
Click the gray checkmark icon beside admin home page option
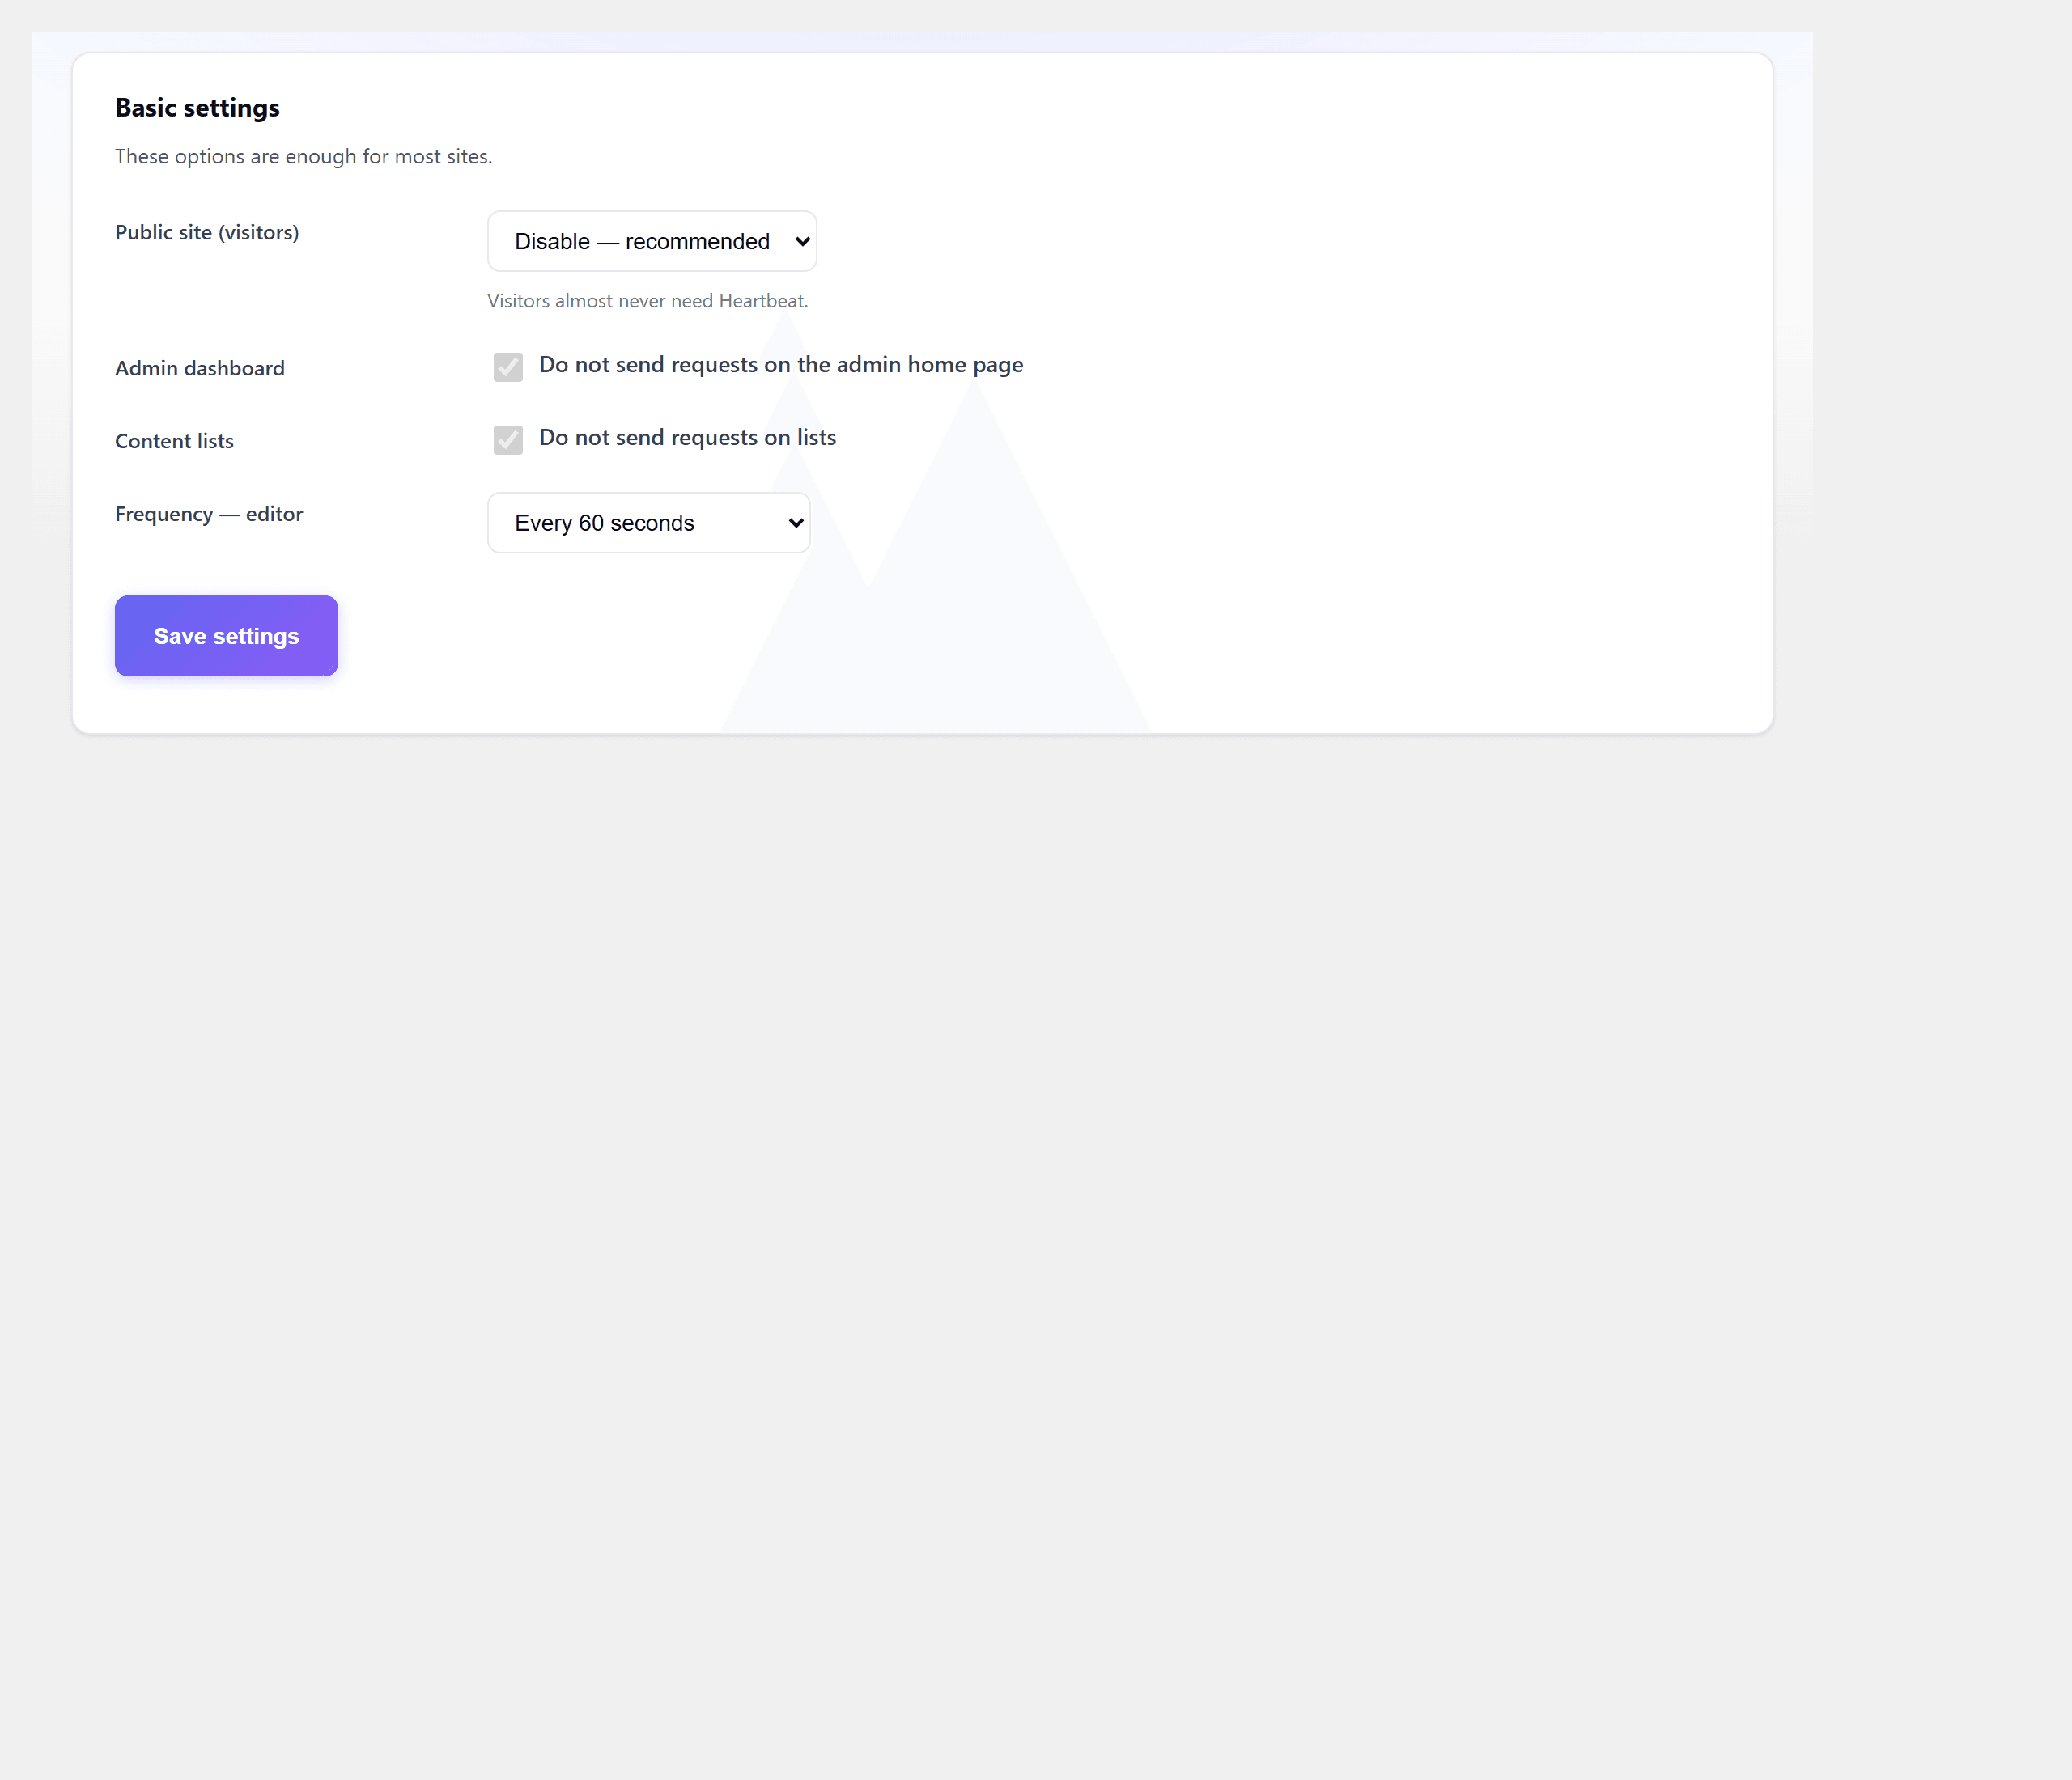coord(508,367)
